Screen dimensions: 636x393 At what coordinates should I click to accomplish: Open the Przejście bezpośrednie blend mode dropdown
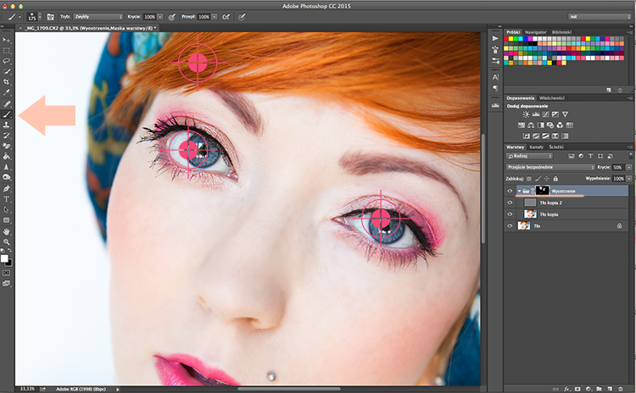(550, 167)
